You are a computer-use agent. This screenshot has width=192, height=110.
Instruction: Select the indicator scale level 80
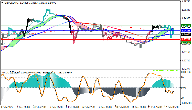coord(182,78)
